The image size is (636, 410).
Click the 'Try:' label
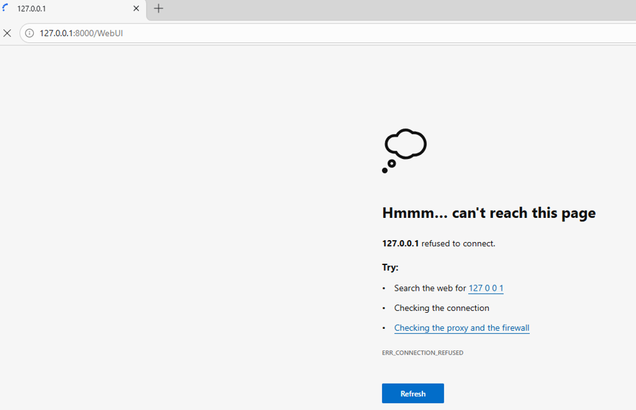click(x=390, y=267)
